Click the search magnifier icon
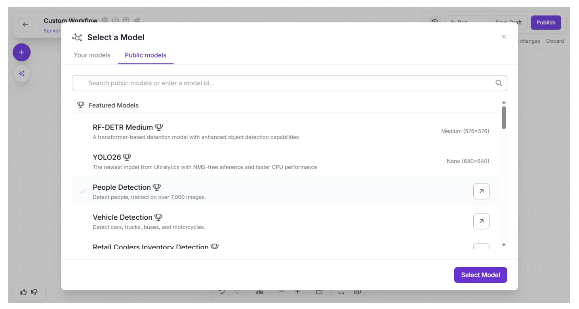The image size is (579, 309). [x=499, y=83]
